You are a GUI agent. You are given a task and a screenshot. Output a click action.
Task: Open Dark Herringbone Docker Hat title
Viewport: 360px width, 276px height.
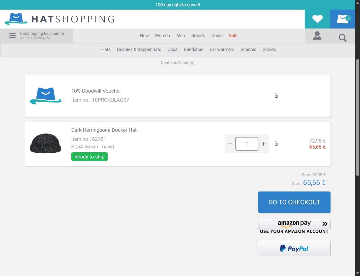click(x=104, y=130)
